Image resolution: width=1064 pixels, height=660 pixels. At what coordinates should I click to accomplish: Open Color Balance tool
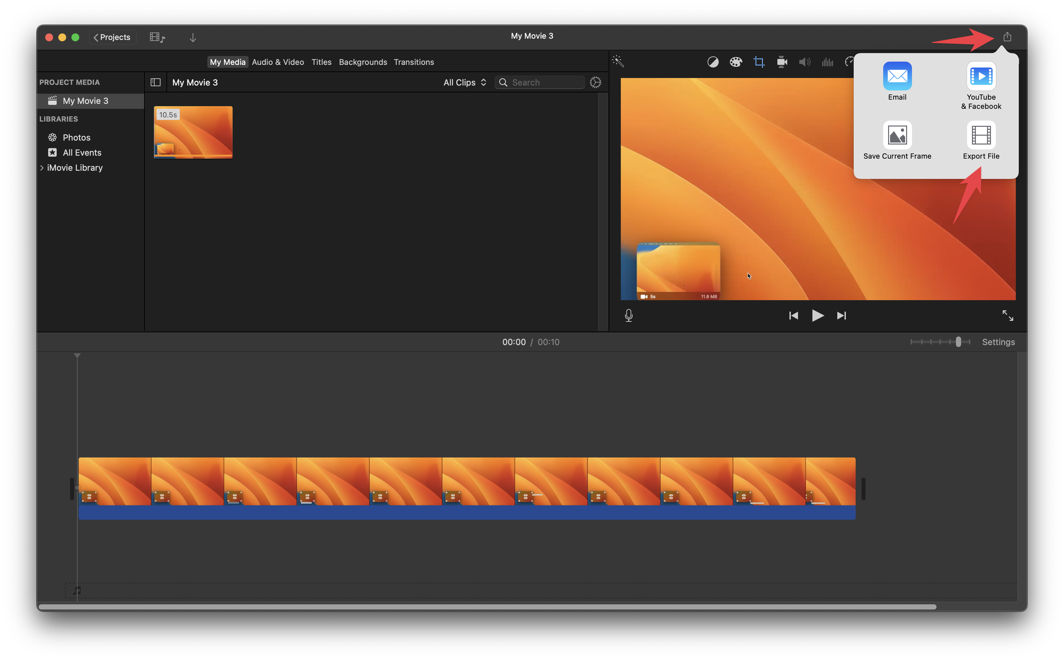click(712, 62)
